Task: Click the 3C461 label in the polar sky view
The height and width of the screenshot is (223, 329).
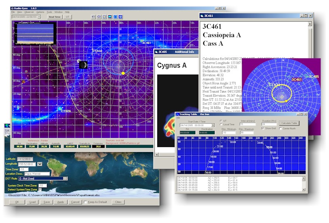Action: point(297,79)
